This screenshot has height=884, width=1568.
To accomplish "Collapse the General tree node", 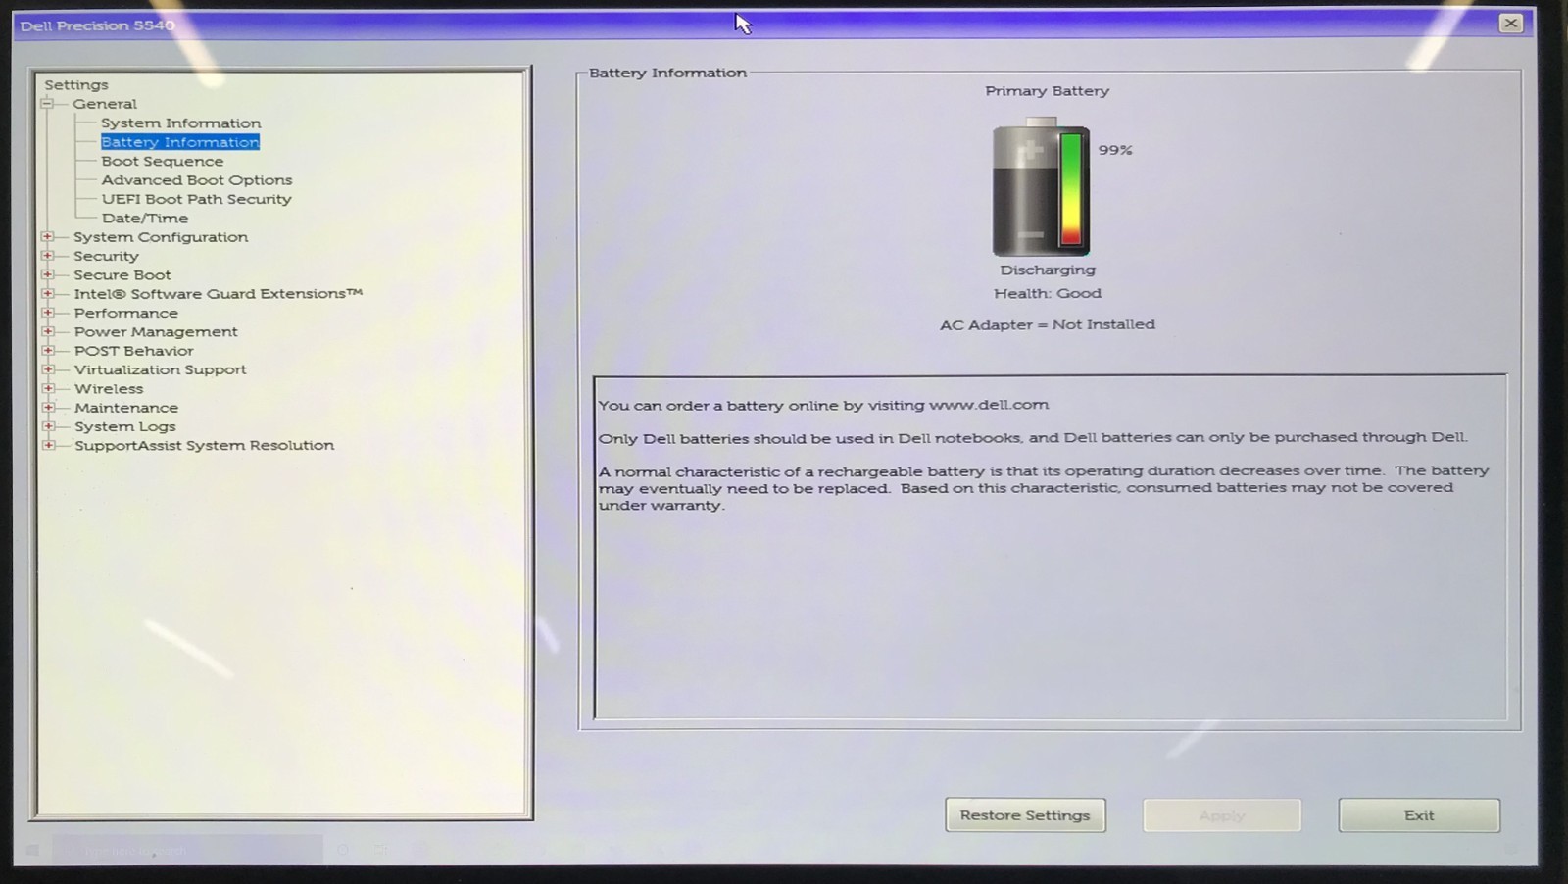I will point(46,104).
